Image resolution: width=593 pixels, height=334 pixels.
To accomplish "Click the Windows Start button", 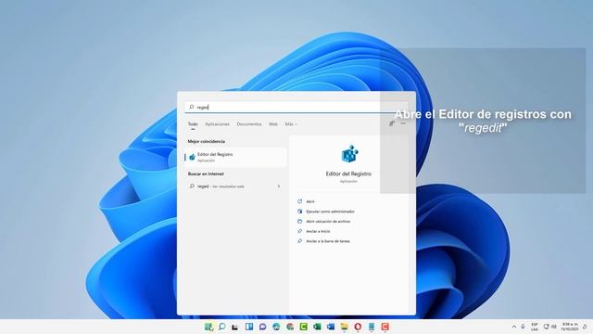I will click(208, 327).
